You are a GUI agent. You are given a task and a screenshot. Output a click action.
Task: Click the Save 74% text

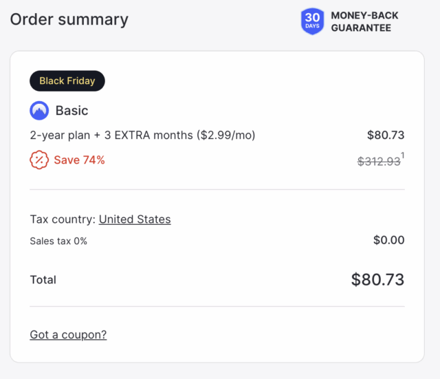[x=79, y=160]
